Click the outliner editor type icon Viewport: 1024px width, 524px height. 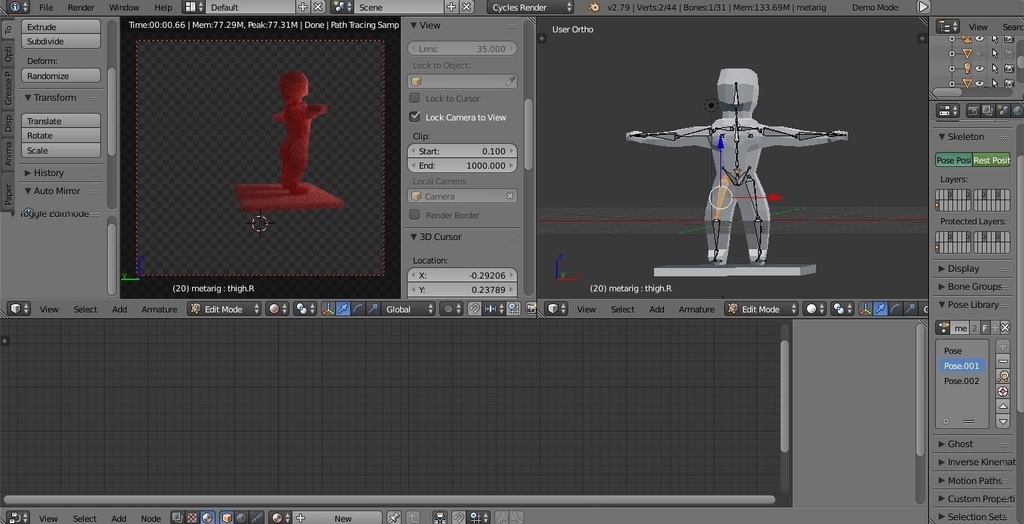click(x=947, y=26)
